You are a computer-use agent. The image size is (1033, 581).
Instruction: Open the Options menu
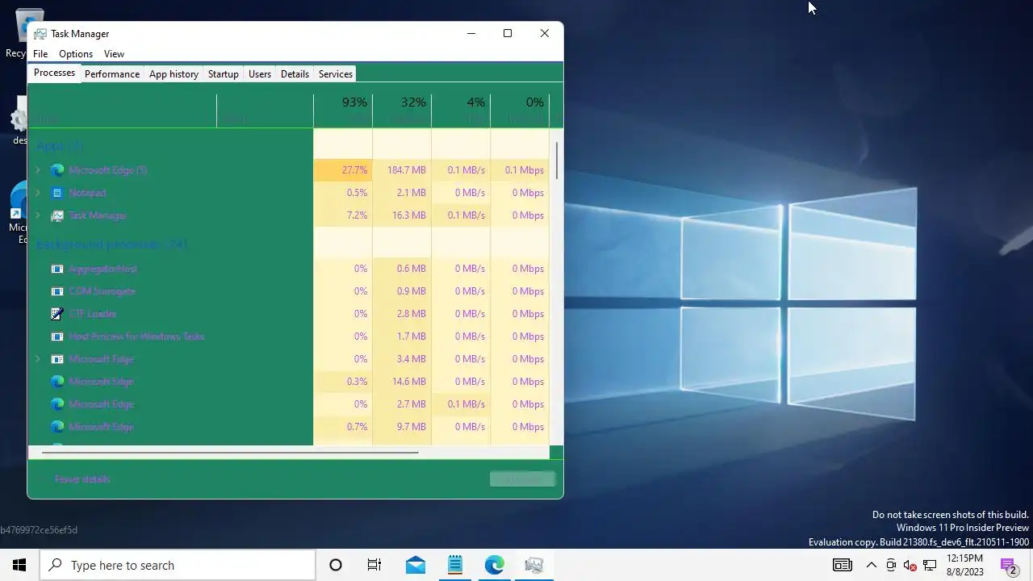click(x=76, y=54)
